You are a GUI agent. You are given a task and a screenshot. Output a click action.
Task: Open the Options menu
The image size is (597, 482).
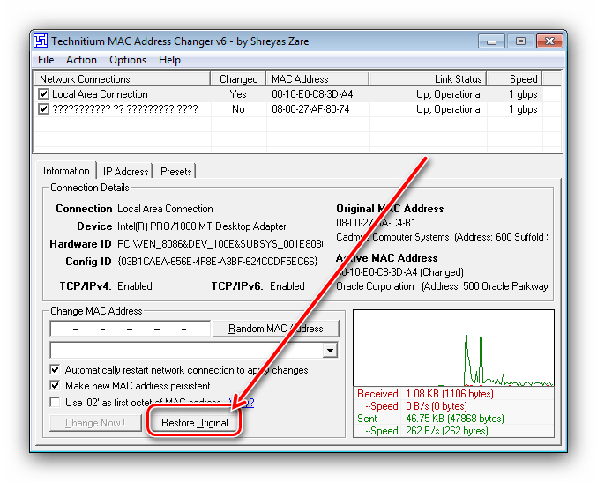tap(128, 60)
